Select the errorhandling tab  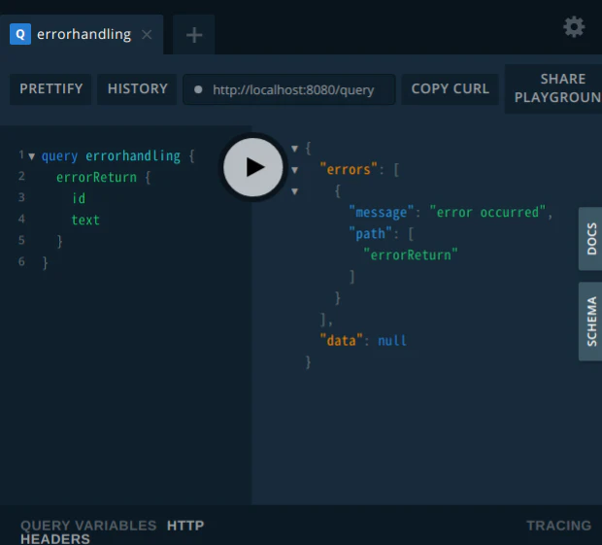(x=82, y=35)
